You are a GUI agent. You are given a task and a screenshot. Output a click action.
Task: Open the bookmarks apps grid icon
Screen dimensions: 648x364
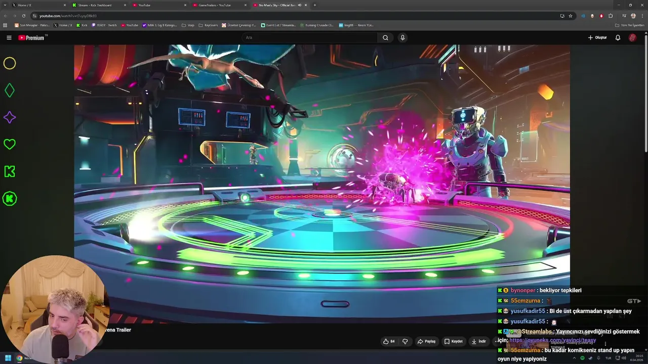6,25
